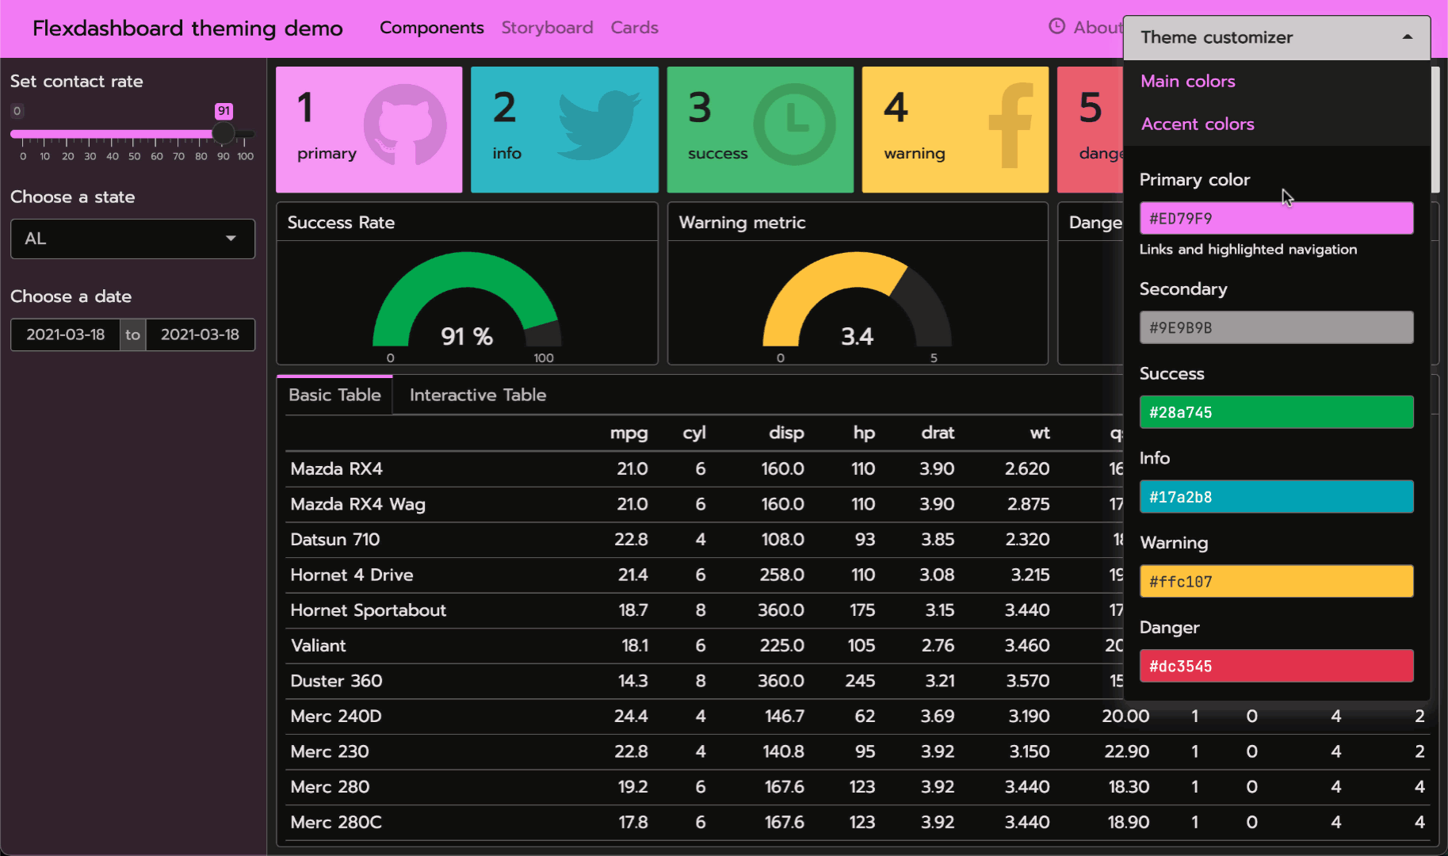This screenshot has width=1448, height=856.
Task: Open the state dropdown showing AL
Action: [132, 239]
